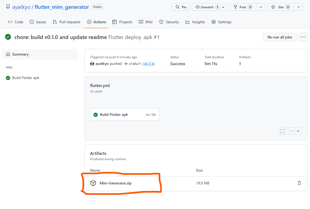Open repository Settings tab
The image size is (310, 209).
click(x=221, y=22)
